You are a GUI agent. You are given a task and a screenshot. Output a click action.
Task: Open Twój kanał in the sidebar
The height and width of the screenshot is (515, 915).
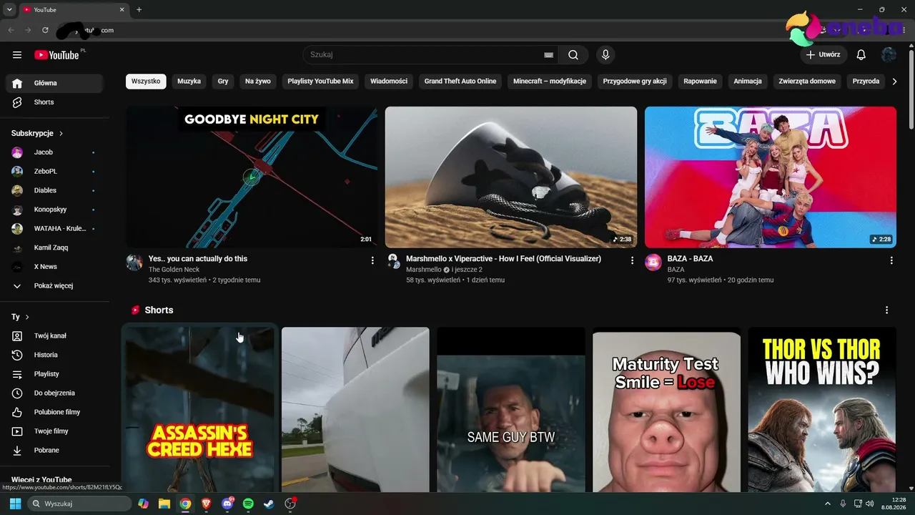[54, 335]
